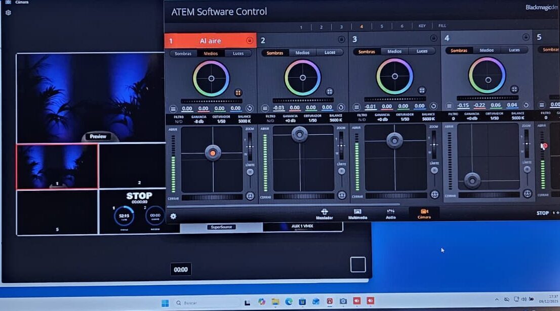Click camera 4 auto focus button

pyautogui.click(x=528, y=193)
